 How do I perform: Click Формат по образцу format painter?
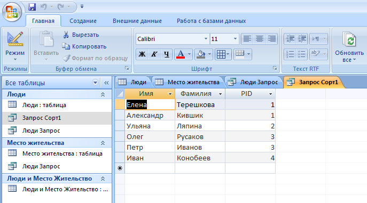pos(95,58)
